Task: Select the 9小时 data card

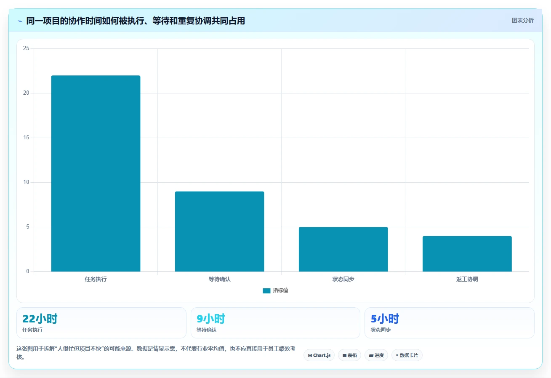Action: pyautogui.click(x=275, y=323)
